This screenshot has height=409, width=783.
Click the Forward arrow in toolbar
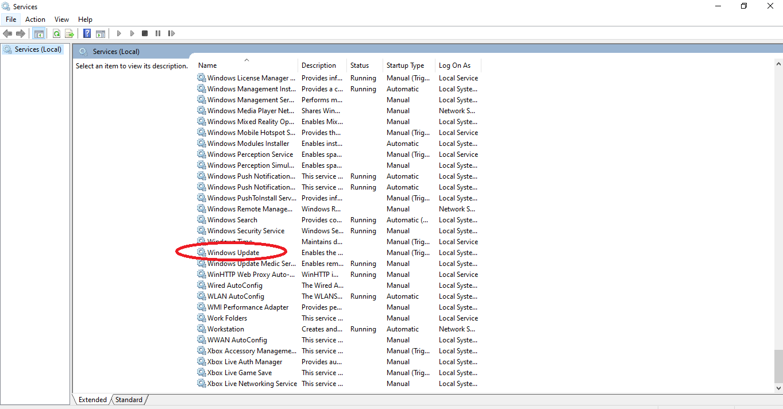(x=21, y=34)
